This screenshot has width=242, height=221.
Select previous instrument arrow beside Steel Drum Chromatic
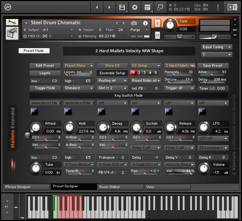[117, 23]
